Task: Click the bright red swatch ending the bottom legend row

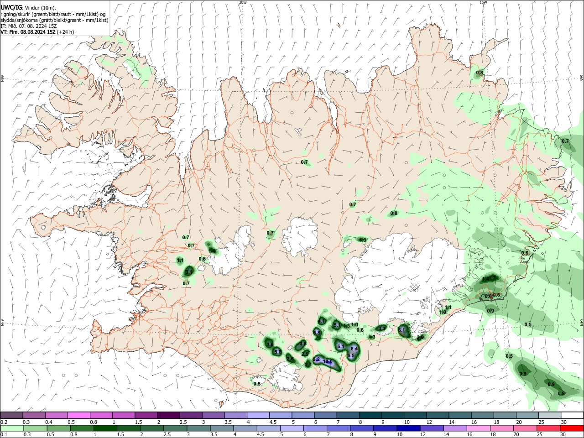Action: [572, 428]
